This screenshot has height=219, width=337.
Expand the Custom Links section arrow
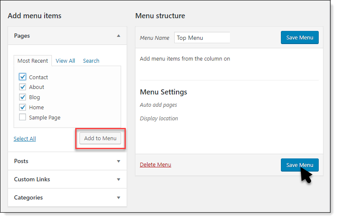pyautogui.click(x=119, y=180)
